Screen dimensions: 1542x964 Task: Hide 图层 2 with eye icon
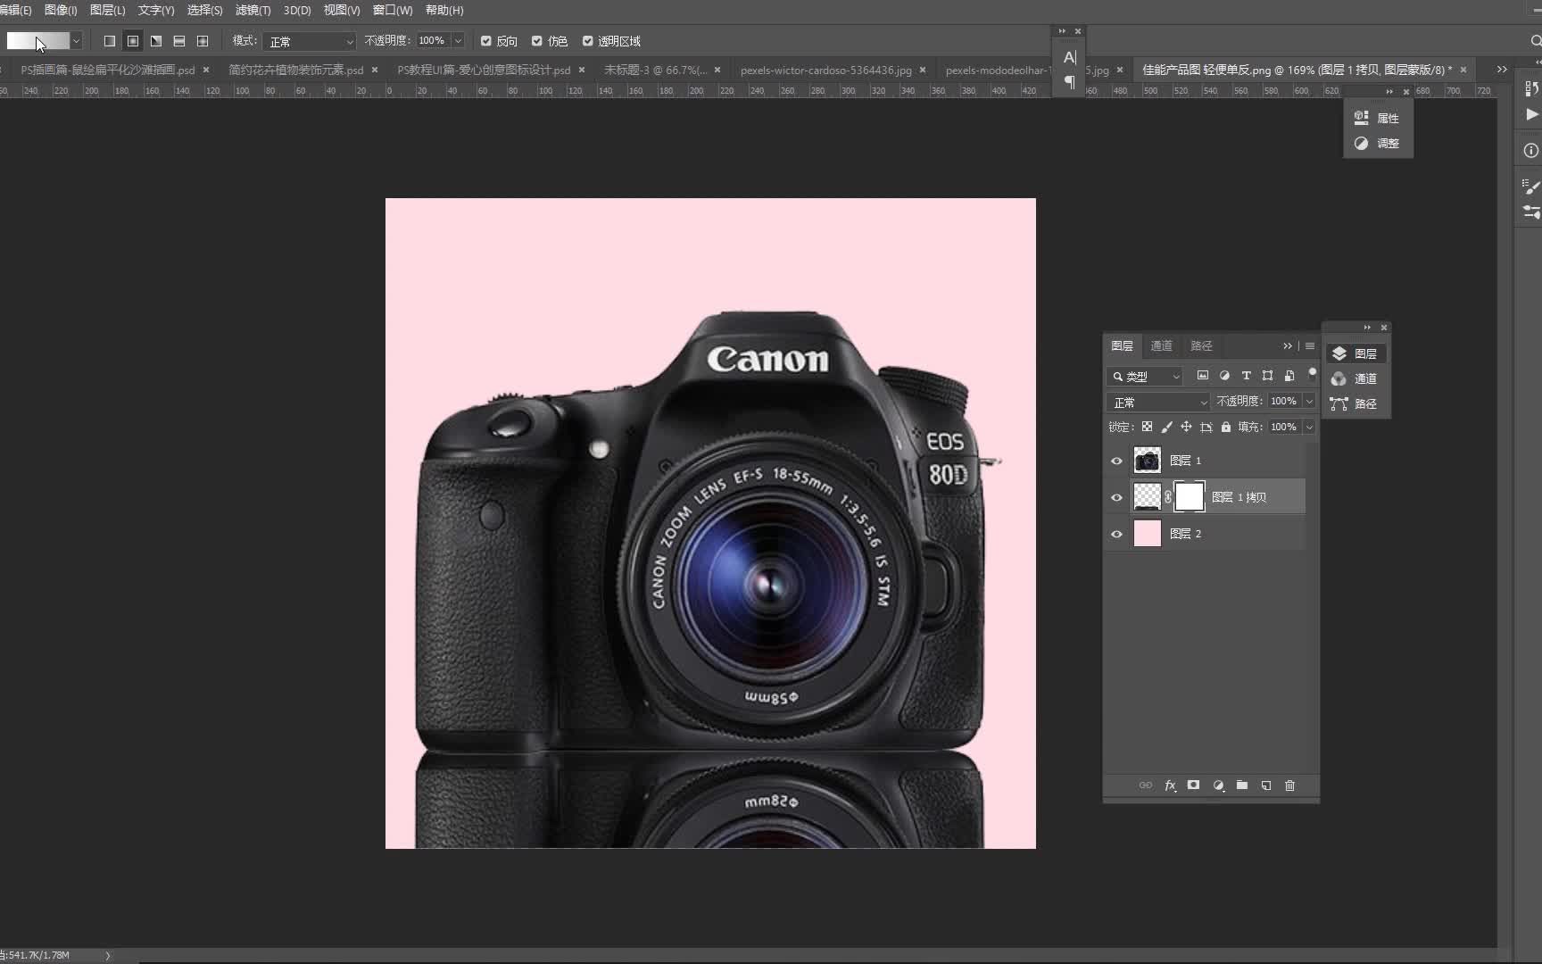point(1116,534)
